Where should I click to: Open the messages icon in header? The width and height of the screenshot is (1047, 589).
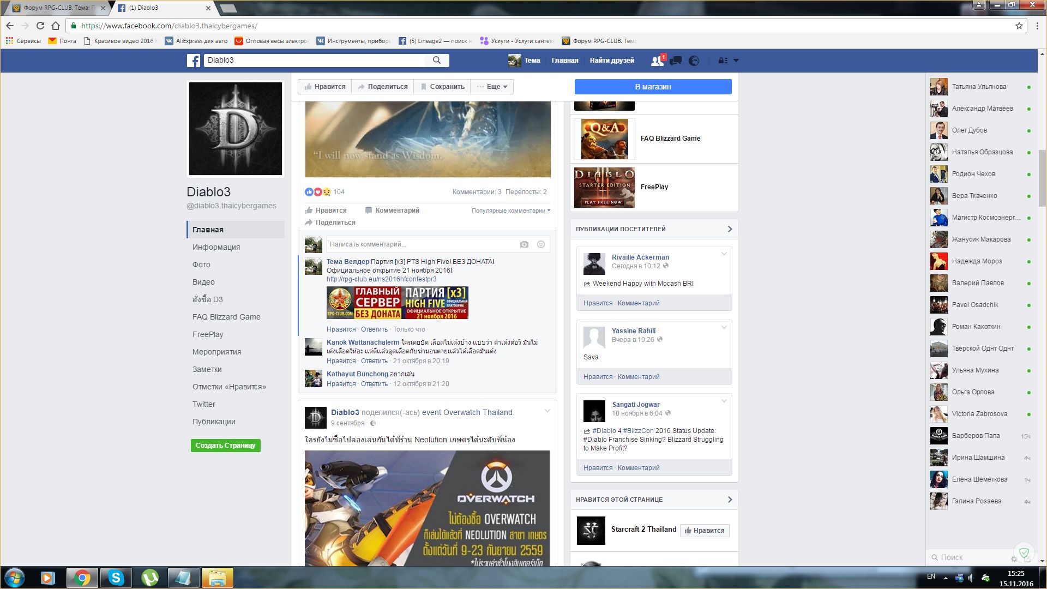point(676,61)
